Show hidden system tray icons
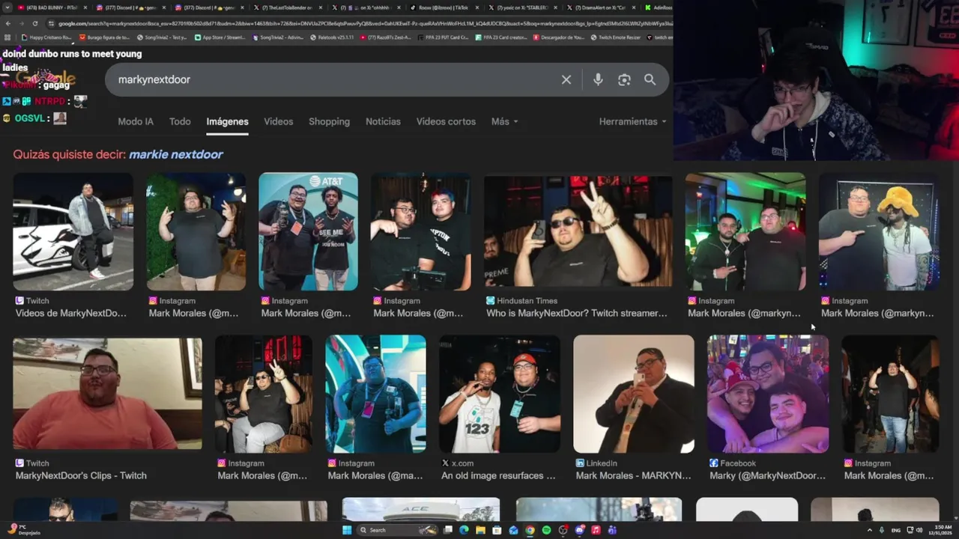 click(x=870, y=530)
